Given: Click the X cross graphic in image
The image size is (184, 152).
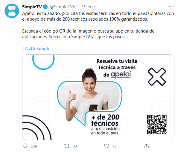Looking at the screenshot, I should coord(157,76).
